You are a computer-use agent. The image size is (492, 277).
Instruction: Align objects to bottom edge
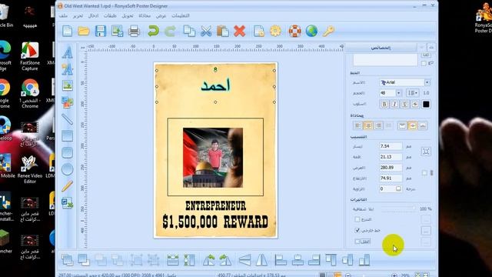pyautogui.click(x=364, y=260)
